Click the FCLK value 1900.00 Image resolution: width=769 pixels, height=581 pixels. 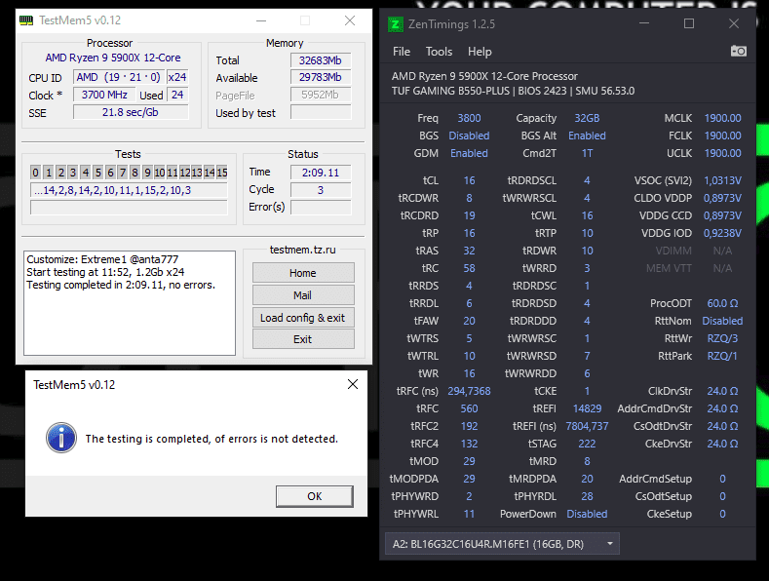point(722,136)
